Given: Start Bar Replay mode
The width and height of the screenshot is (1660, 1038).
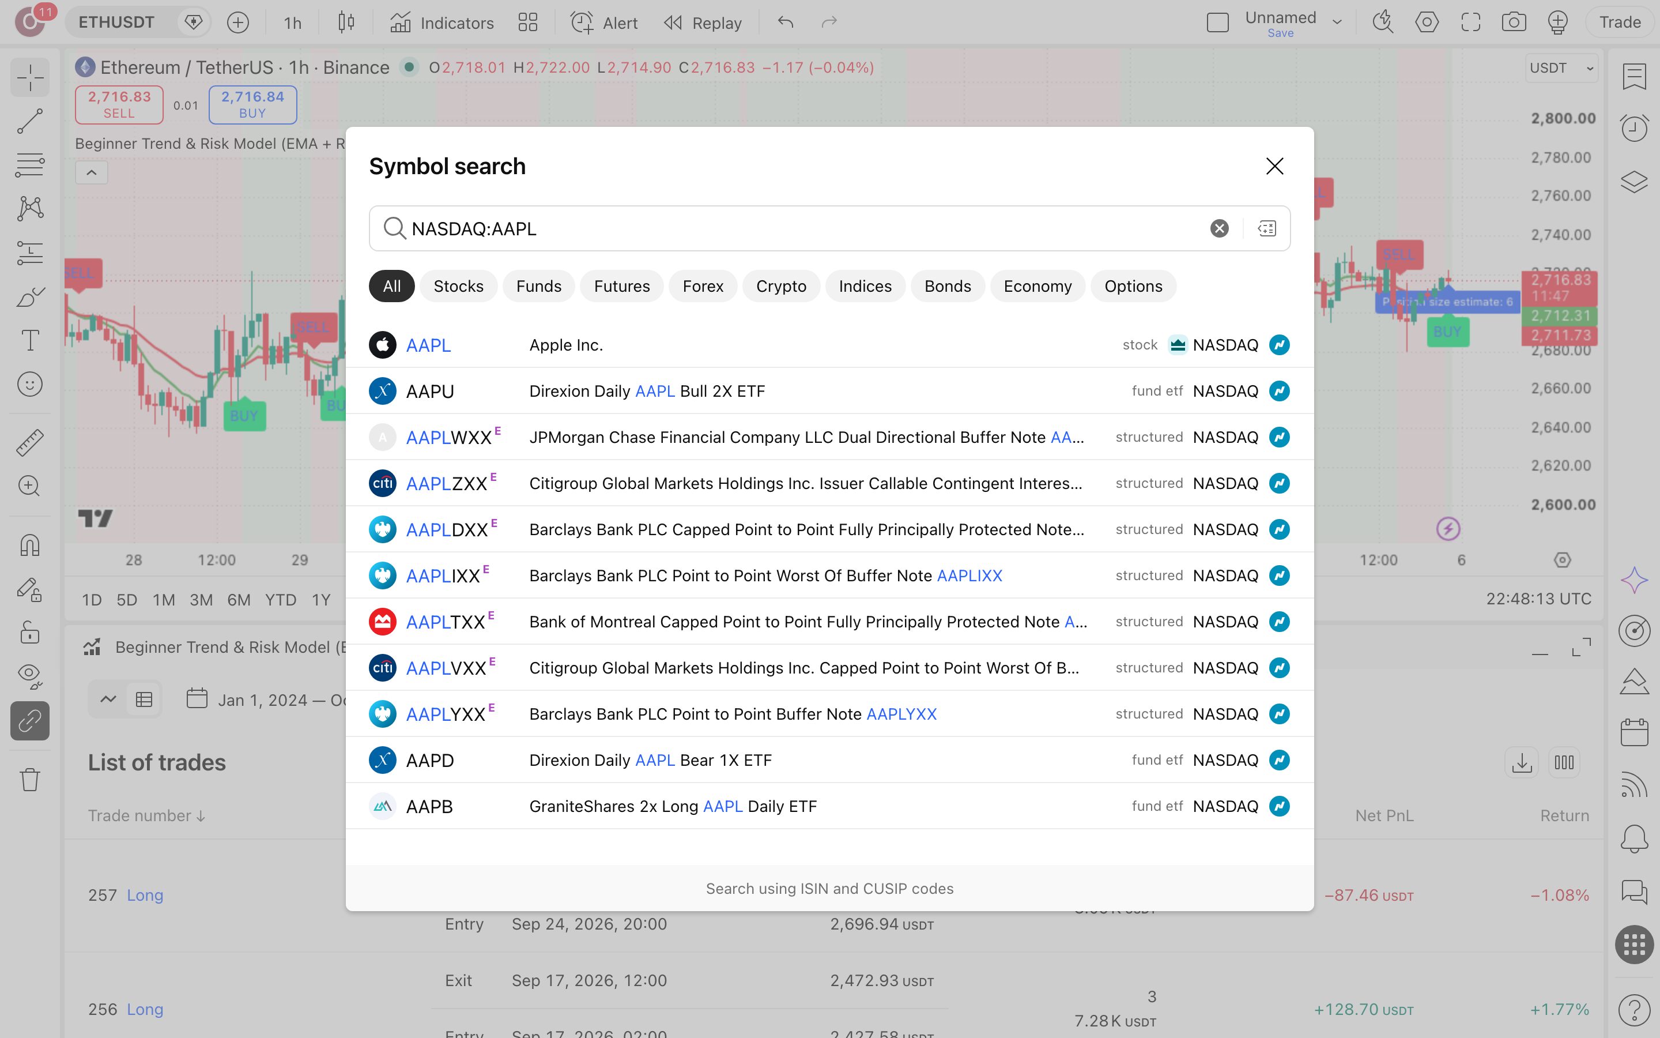Looking at the screenshot, I should pos(703,22).
